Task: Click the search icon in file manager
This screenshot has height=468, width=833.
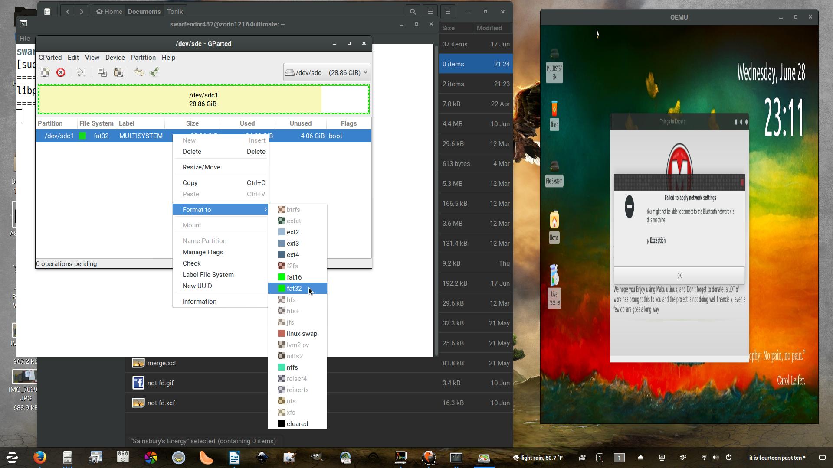Action: tap(413, 12)
